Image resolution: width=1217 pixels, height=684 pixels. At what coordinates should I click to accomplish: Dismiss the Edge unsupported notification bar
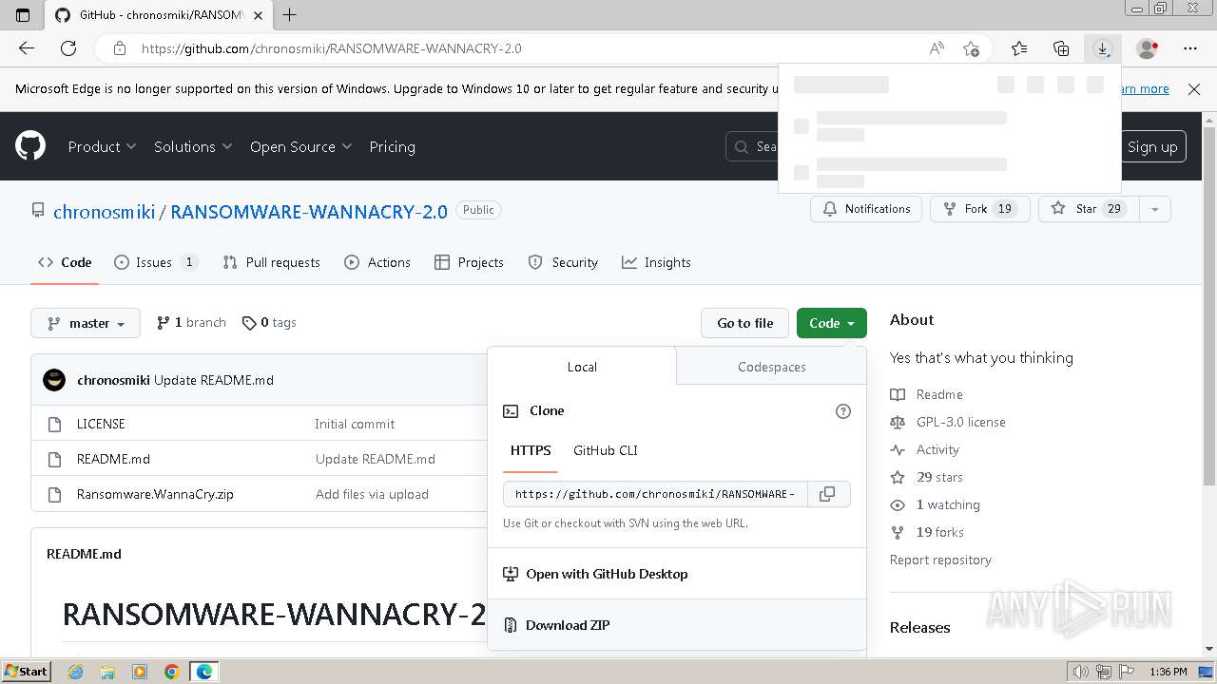[x=1194, y=88]
